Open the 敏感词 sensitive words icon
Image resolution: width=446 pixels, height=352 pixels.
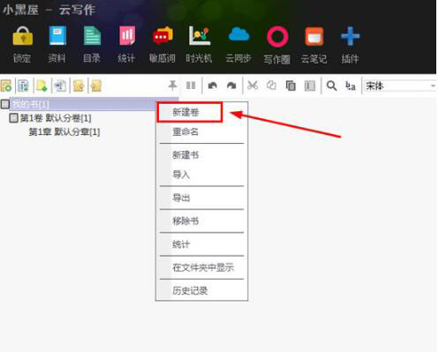(163, 36)
